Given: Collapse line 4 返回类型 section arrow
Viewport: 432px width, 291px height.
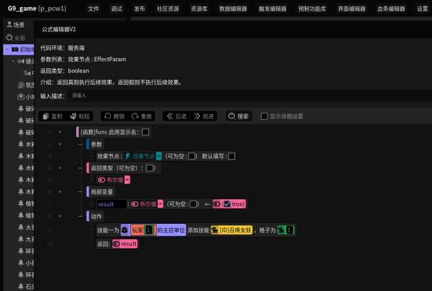Looking at the screenshot, I should click(x=60, y=168).
